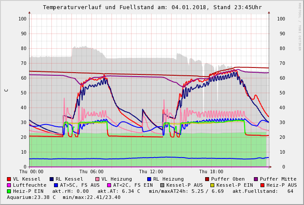Click the dark red Puffer Oben swatch
The height and width of the screenshot is (205, 304).
tap(207, 179)
